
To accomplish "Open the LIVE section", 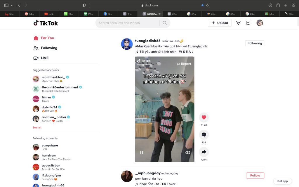I will (41, 58).
